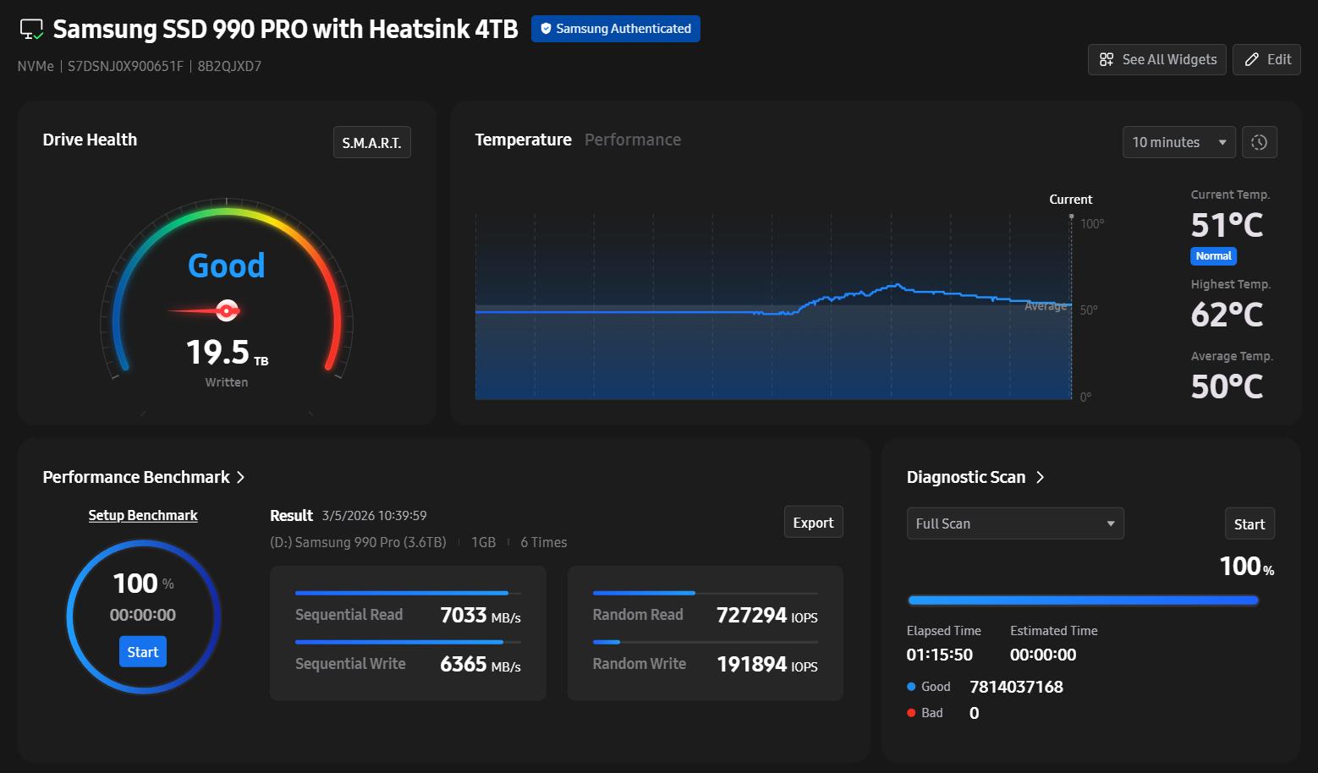Click the (D:) Samsung 990 Pro (3.6TB) text

tap(358, 542)
